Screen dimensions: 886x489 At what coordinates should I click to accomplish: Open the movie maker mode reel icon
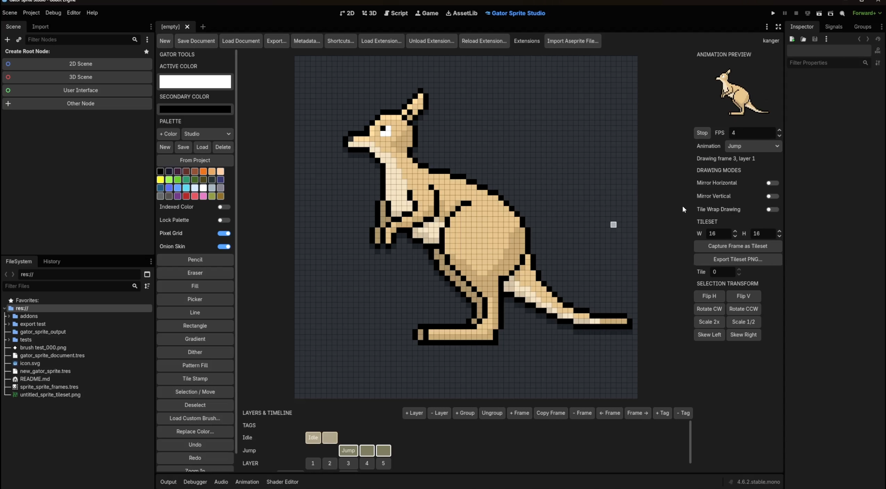[842, 13]
